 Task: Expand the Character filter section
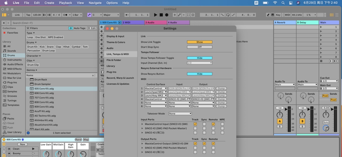click(34, 56)
